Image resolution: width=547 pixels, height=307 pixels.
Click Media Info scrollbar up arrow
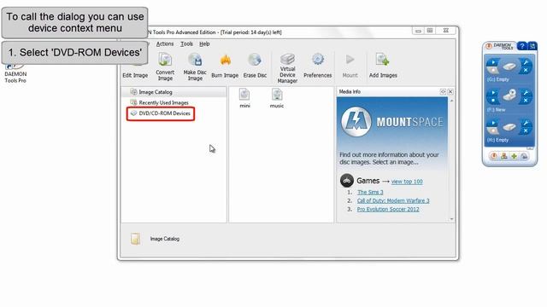pos(452,101)
